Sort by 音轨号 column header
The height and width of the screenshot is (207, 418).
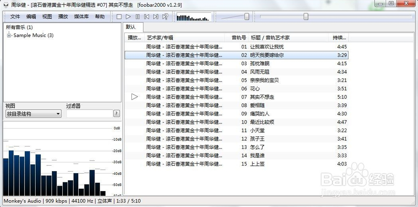click(x=236, y=38)
